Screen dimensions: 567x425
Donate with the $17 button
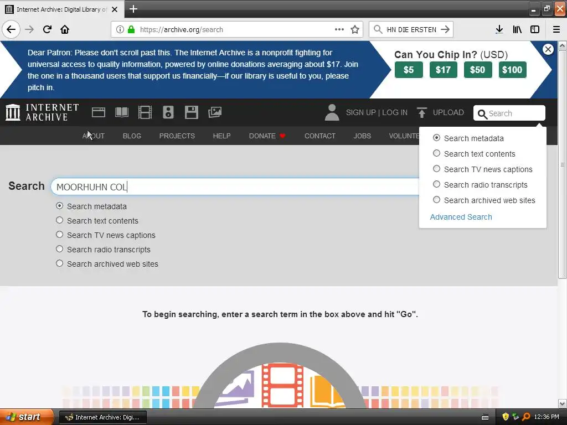pos(444,70)
